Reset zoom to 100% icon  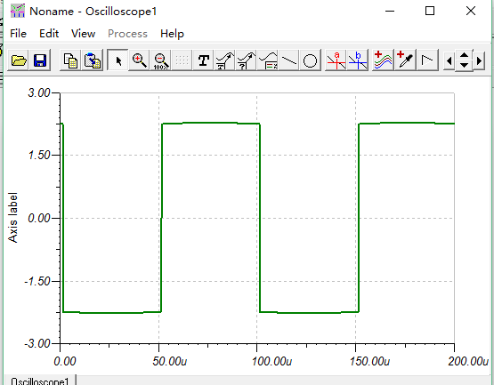161,60
